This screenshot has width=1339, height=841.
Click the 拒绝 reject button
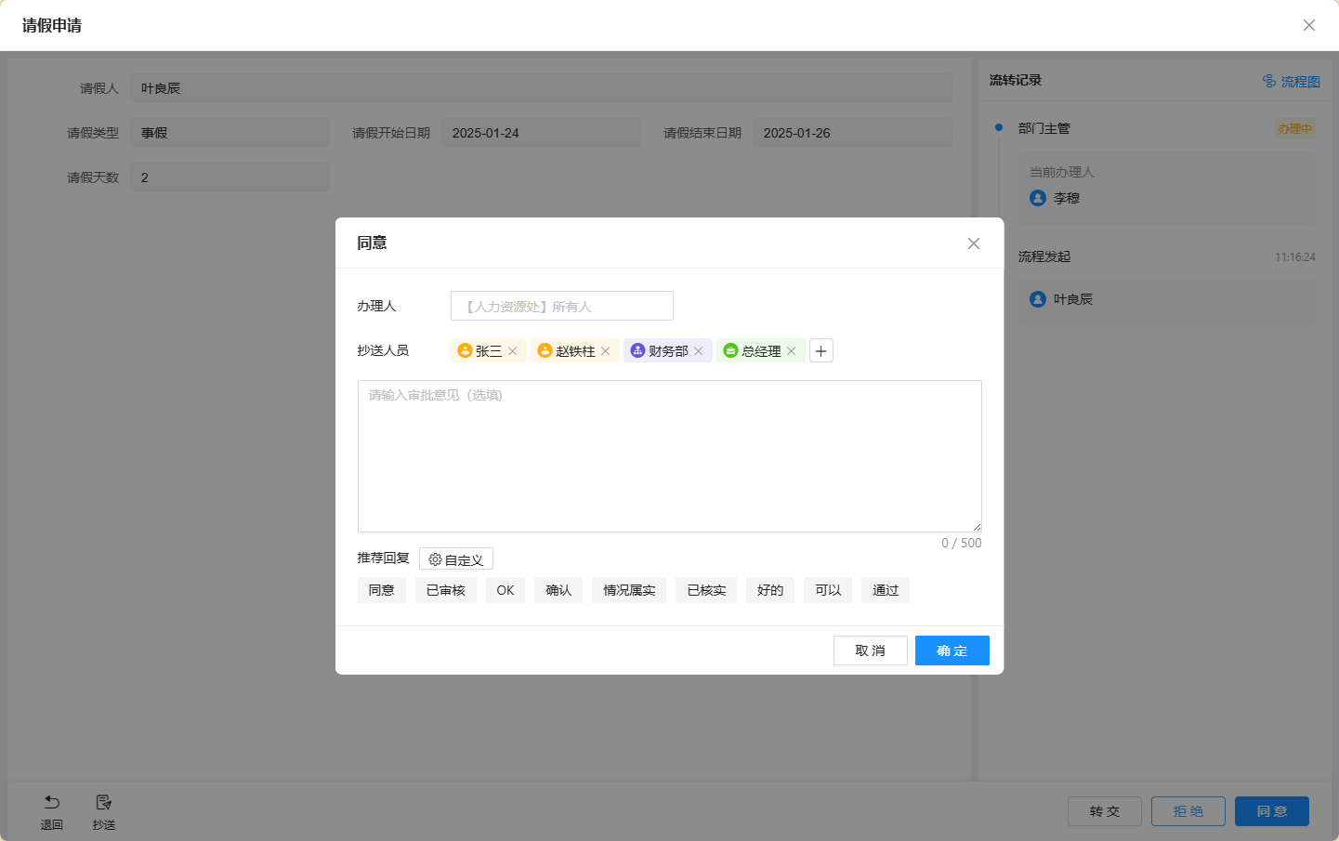tap(1188, 811)
